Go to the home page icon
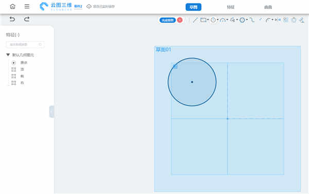 tap(12, 7)
